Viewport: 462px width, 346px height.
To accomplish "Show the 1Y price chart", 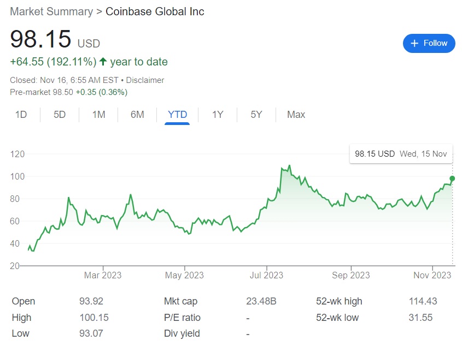I will tap(218, 115).
